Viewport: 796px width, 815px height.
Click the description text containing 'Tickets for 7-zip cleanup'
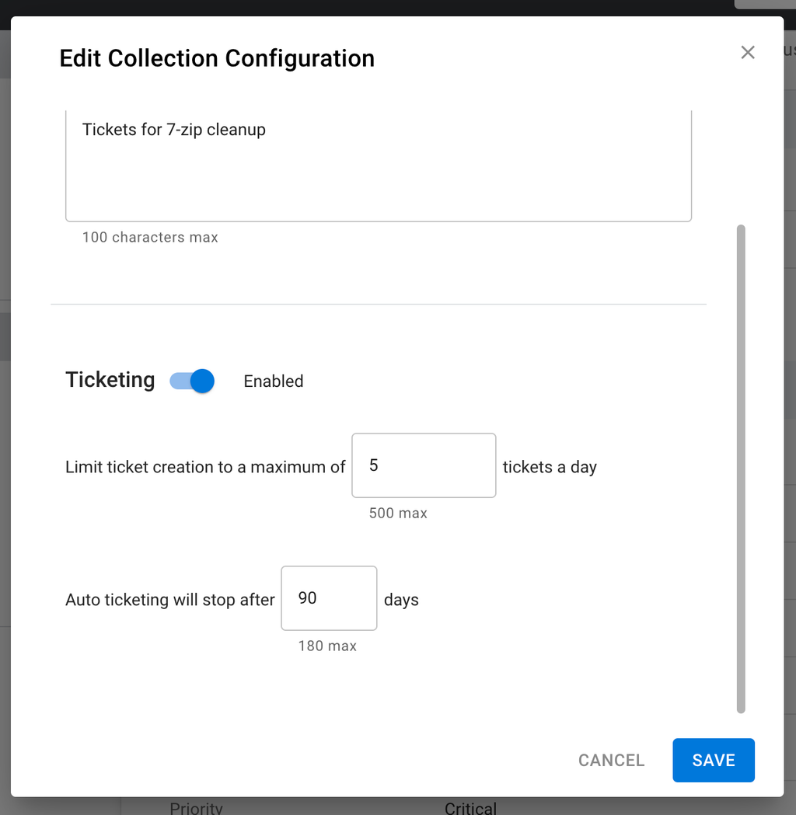[x=174, y=130]
